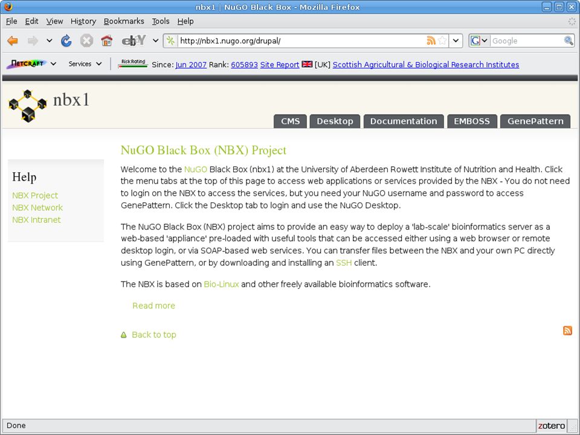The height and width of the screenshot is (435, 580).
Task: Click the RSS feed icon in address bar
Action: tap(431, 40)
